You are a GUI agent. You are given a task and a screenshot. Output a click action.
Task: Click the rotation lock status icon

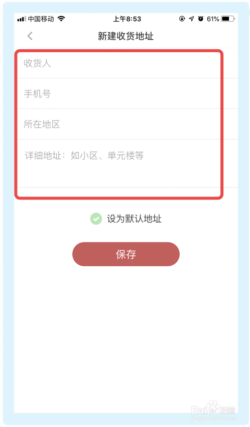click(x=182, y=19)
